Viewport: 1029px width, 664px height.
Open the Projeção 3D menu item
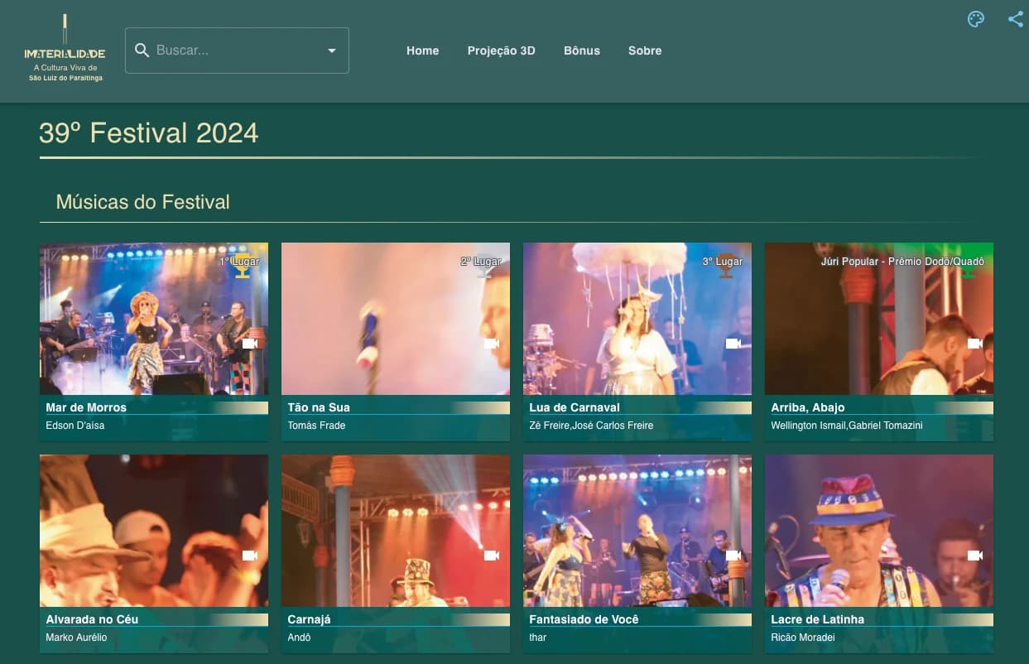pyautogui.click(x=501, y=51)
